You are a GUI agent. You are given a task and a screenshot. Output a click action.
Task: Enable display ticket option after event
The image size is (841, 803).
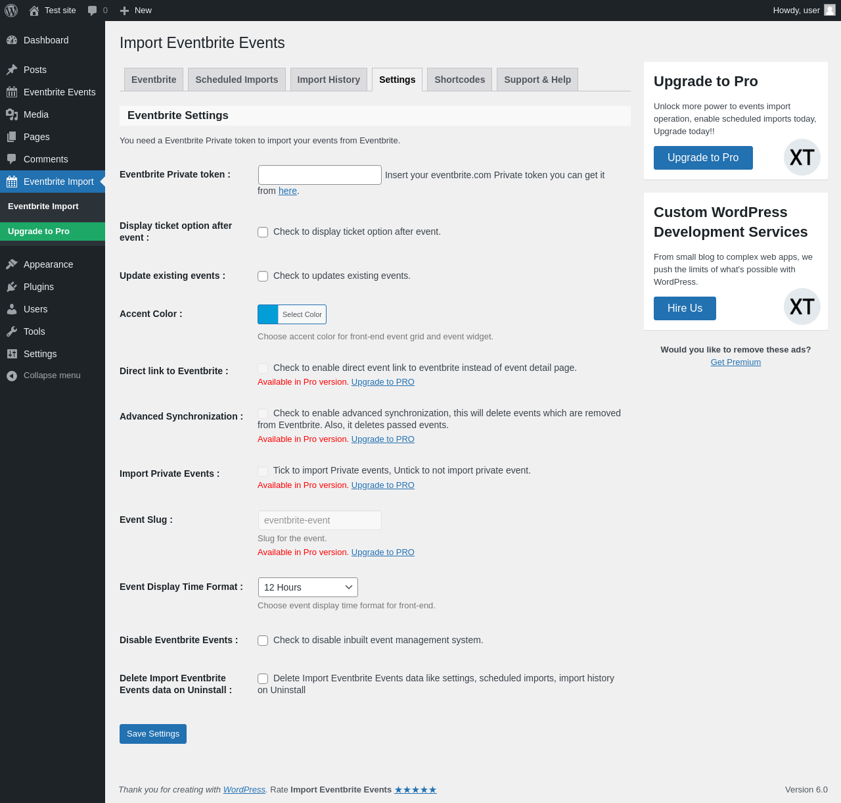[263, 232]
